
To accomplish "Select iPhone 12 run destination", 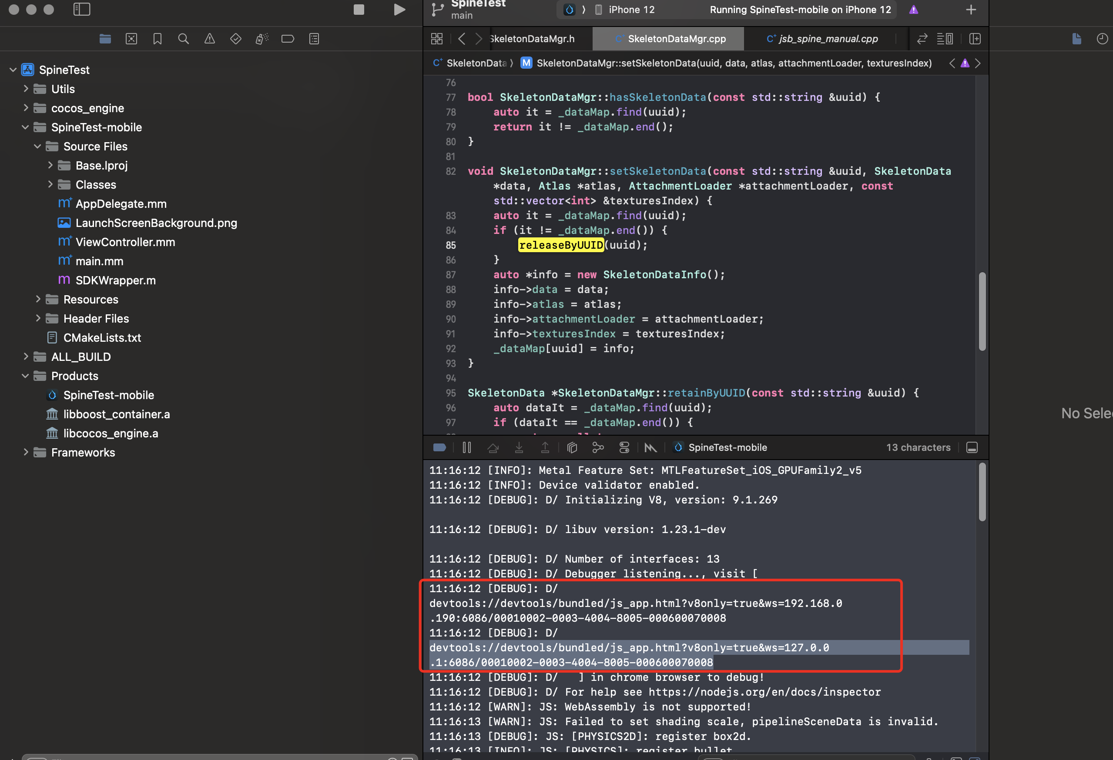I will (x=631, y=10).
